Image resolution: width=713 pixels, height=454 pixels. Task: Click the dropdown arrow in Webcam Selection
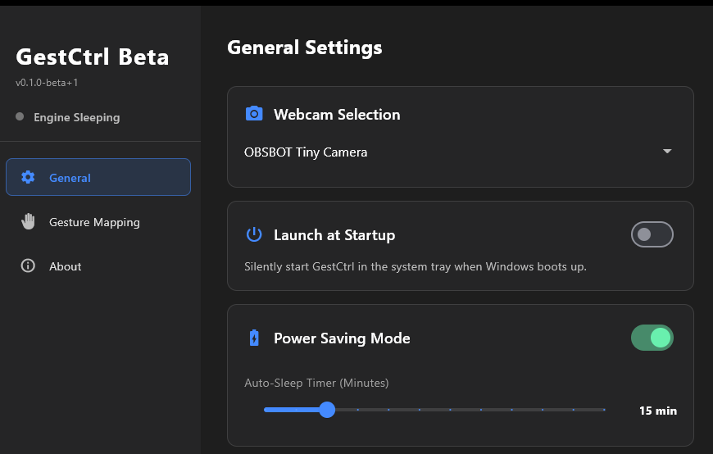point(667,151)
